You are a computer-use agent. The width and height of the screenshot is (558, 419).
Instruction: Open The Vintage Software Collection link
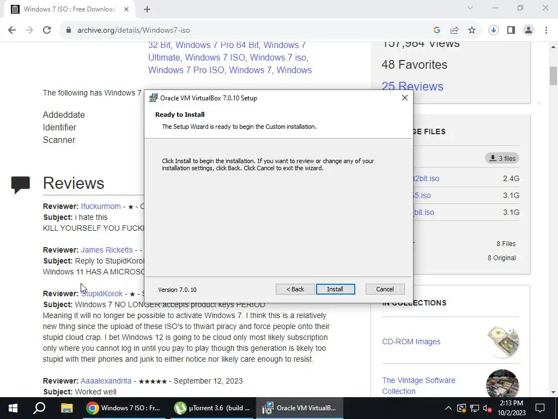pos(418,386)
